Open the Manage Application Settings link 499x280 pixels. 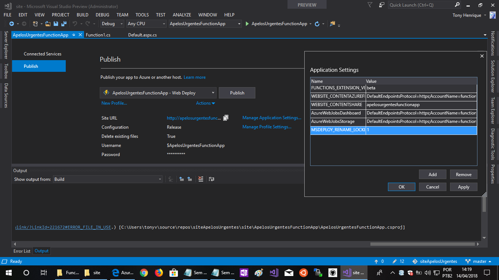tap(272, 118)
